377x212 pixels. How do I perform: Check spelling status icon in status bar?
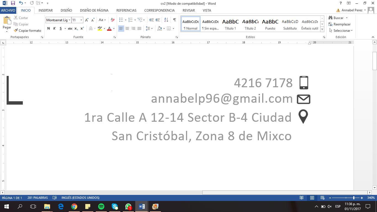55,198
